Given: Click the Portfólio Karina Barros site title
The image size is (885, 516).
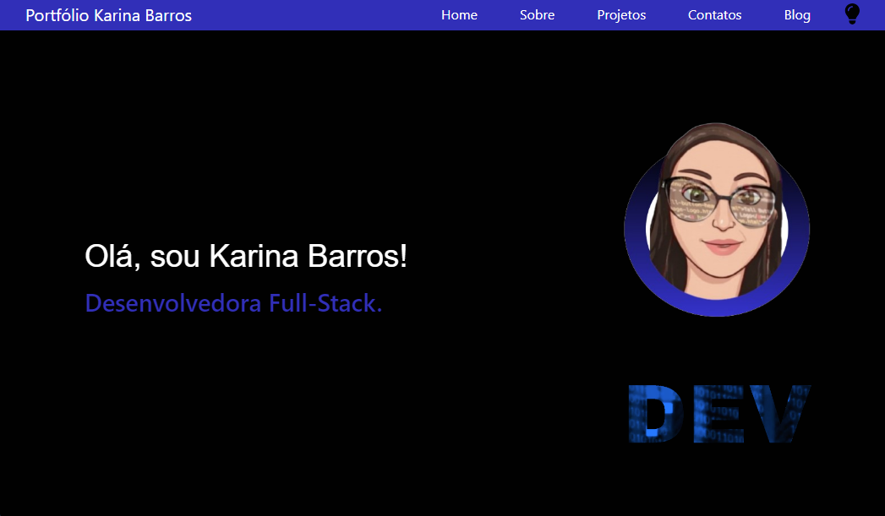Looking at the screenshot, I should [x=109, y=16].
